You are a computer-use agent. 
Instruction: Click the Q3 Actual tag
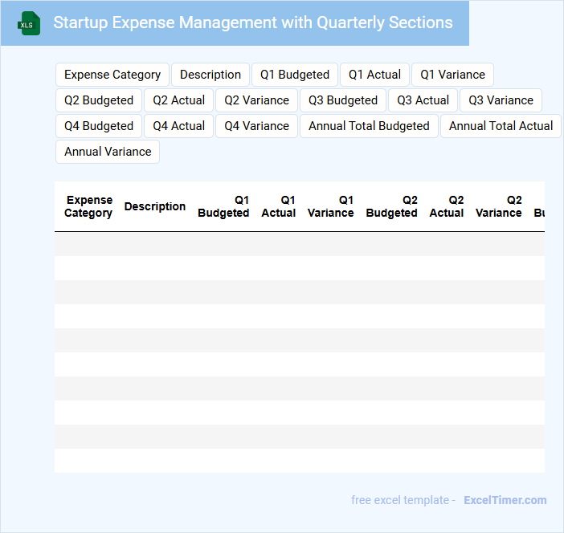(423, 100)
